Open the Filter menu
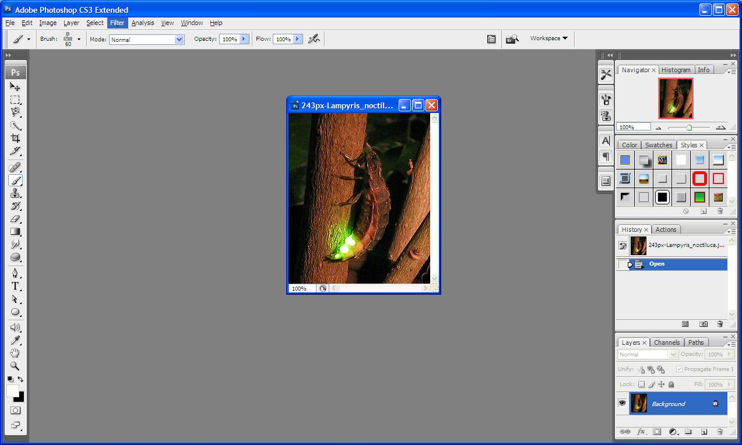742x445 pixels. point(117,23)
